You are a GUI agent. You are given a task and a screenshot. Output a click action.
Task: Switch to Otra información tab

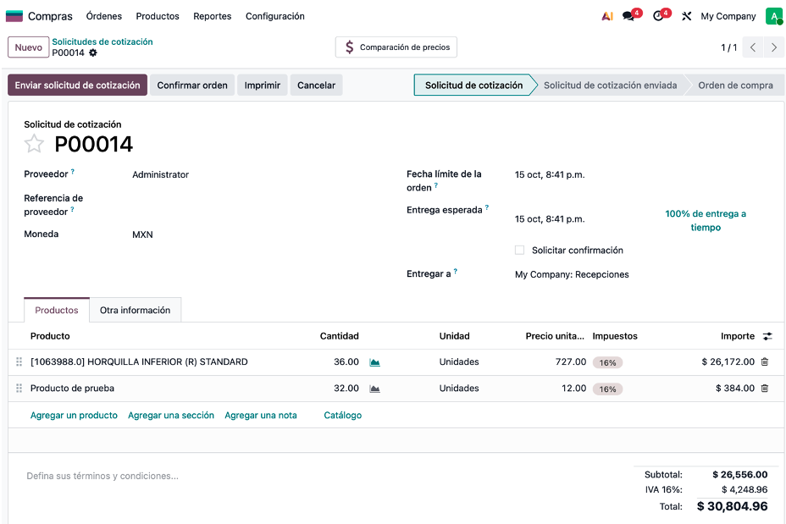click(x=135, y=310)
